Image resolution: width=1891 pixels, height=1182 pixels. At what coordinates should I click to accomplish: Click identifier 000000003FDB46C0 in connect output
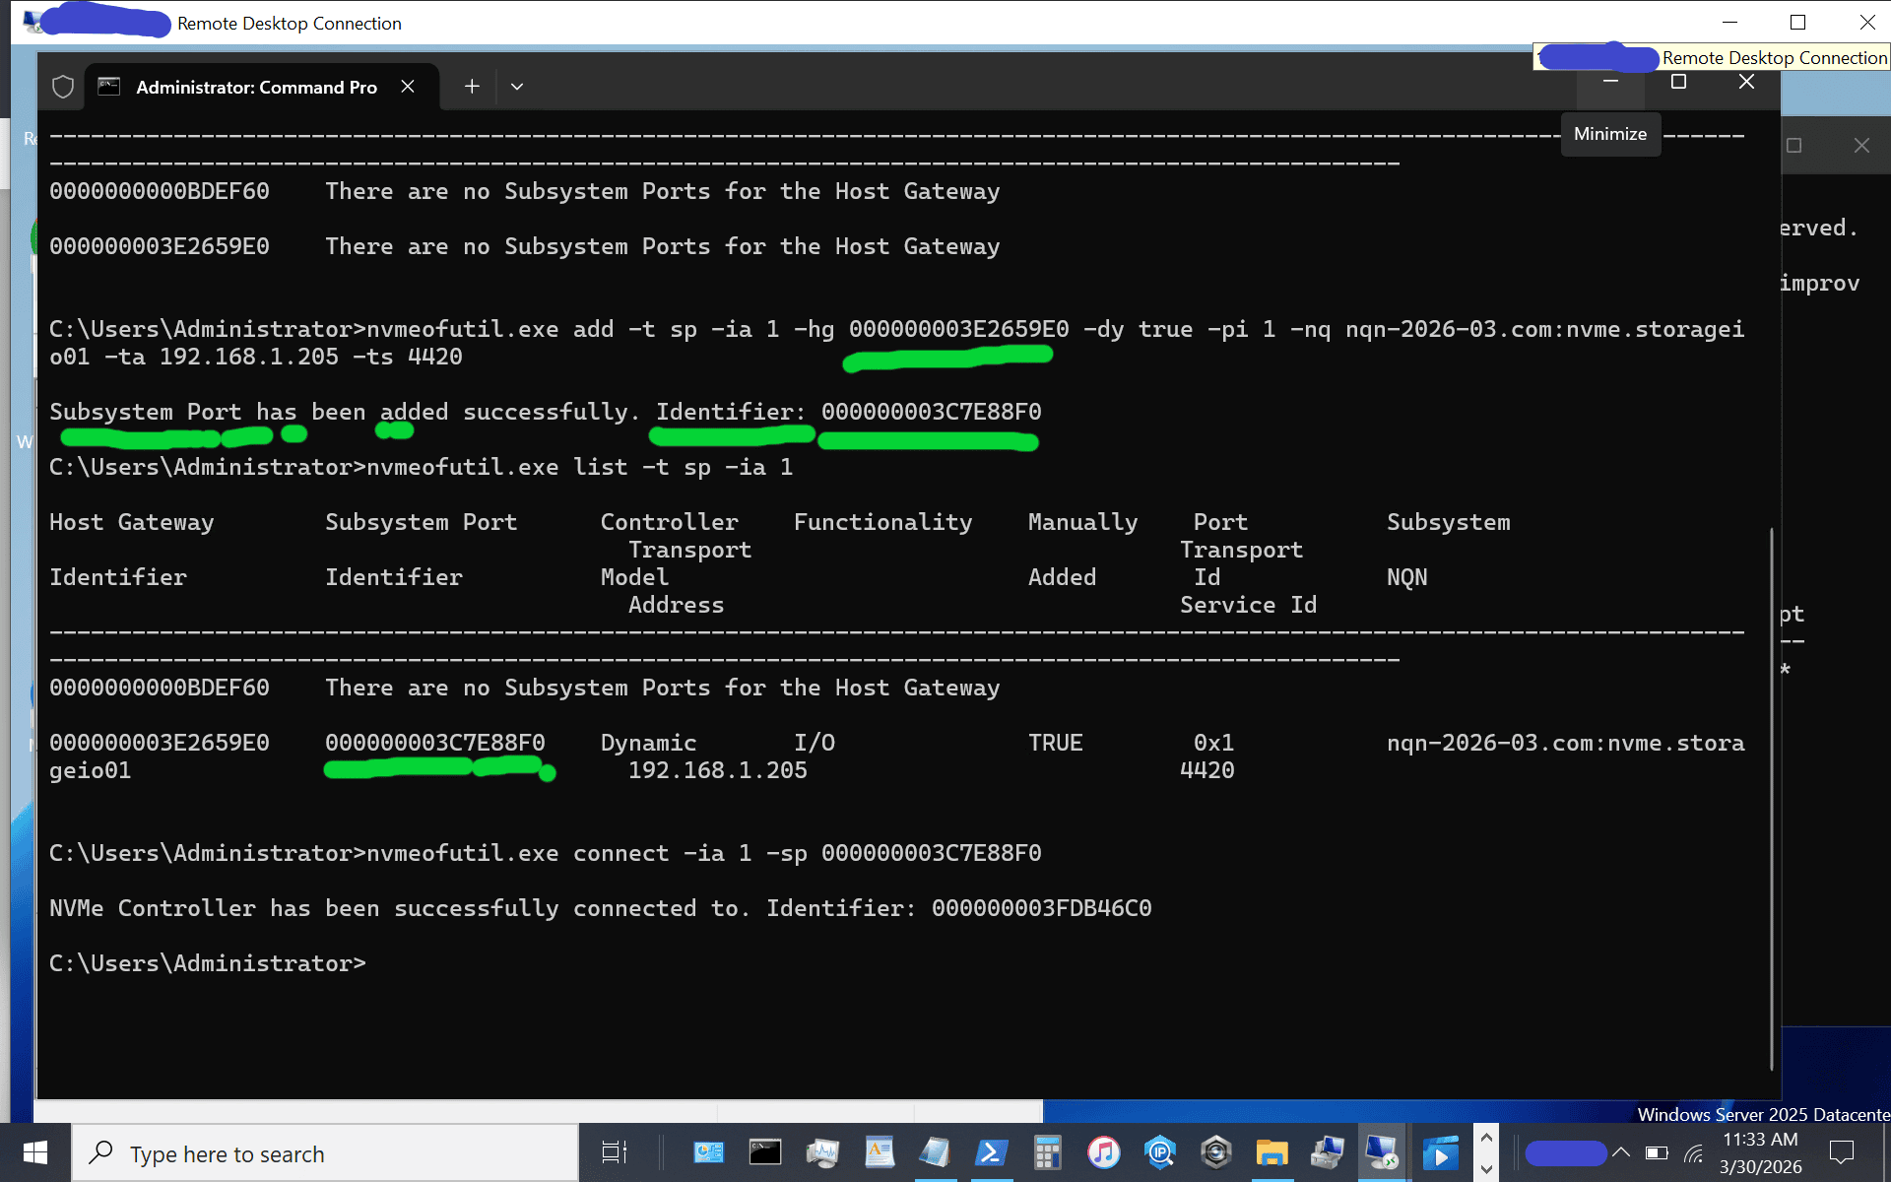click(x=1041, y=908)
